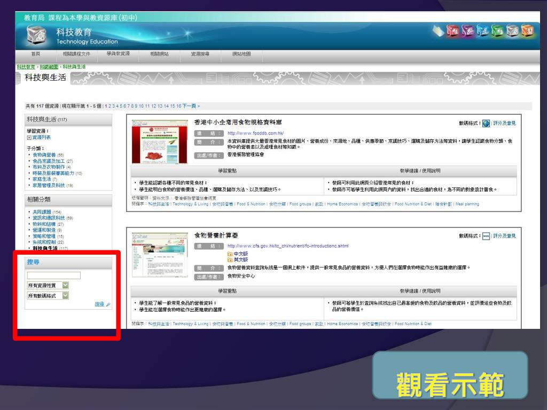Open the 時裝及服裝審美能力 subcategory
Viewport: 547px width, 410px height.
pyautogui.click(x=53, y=174)
